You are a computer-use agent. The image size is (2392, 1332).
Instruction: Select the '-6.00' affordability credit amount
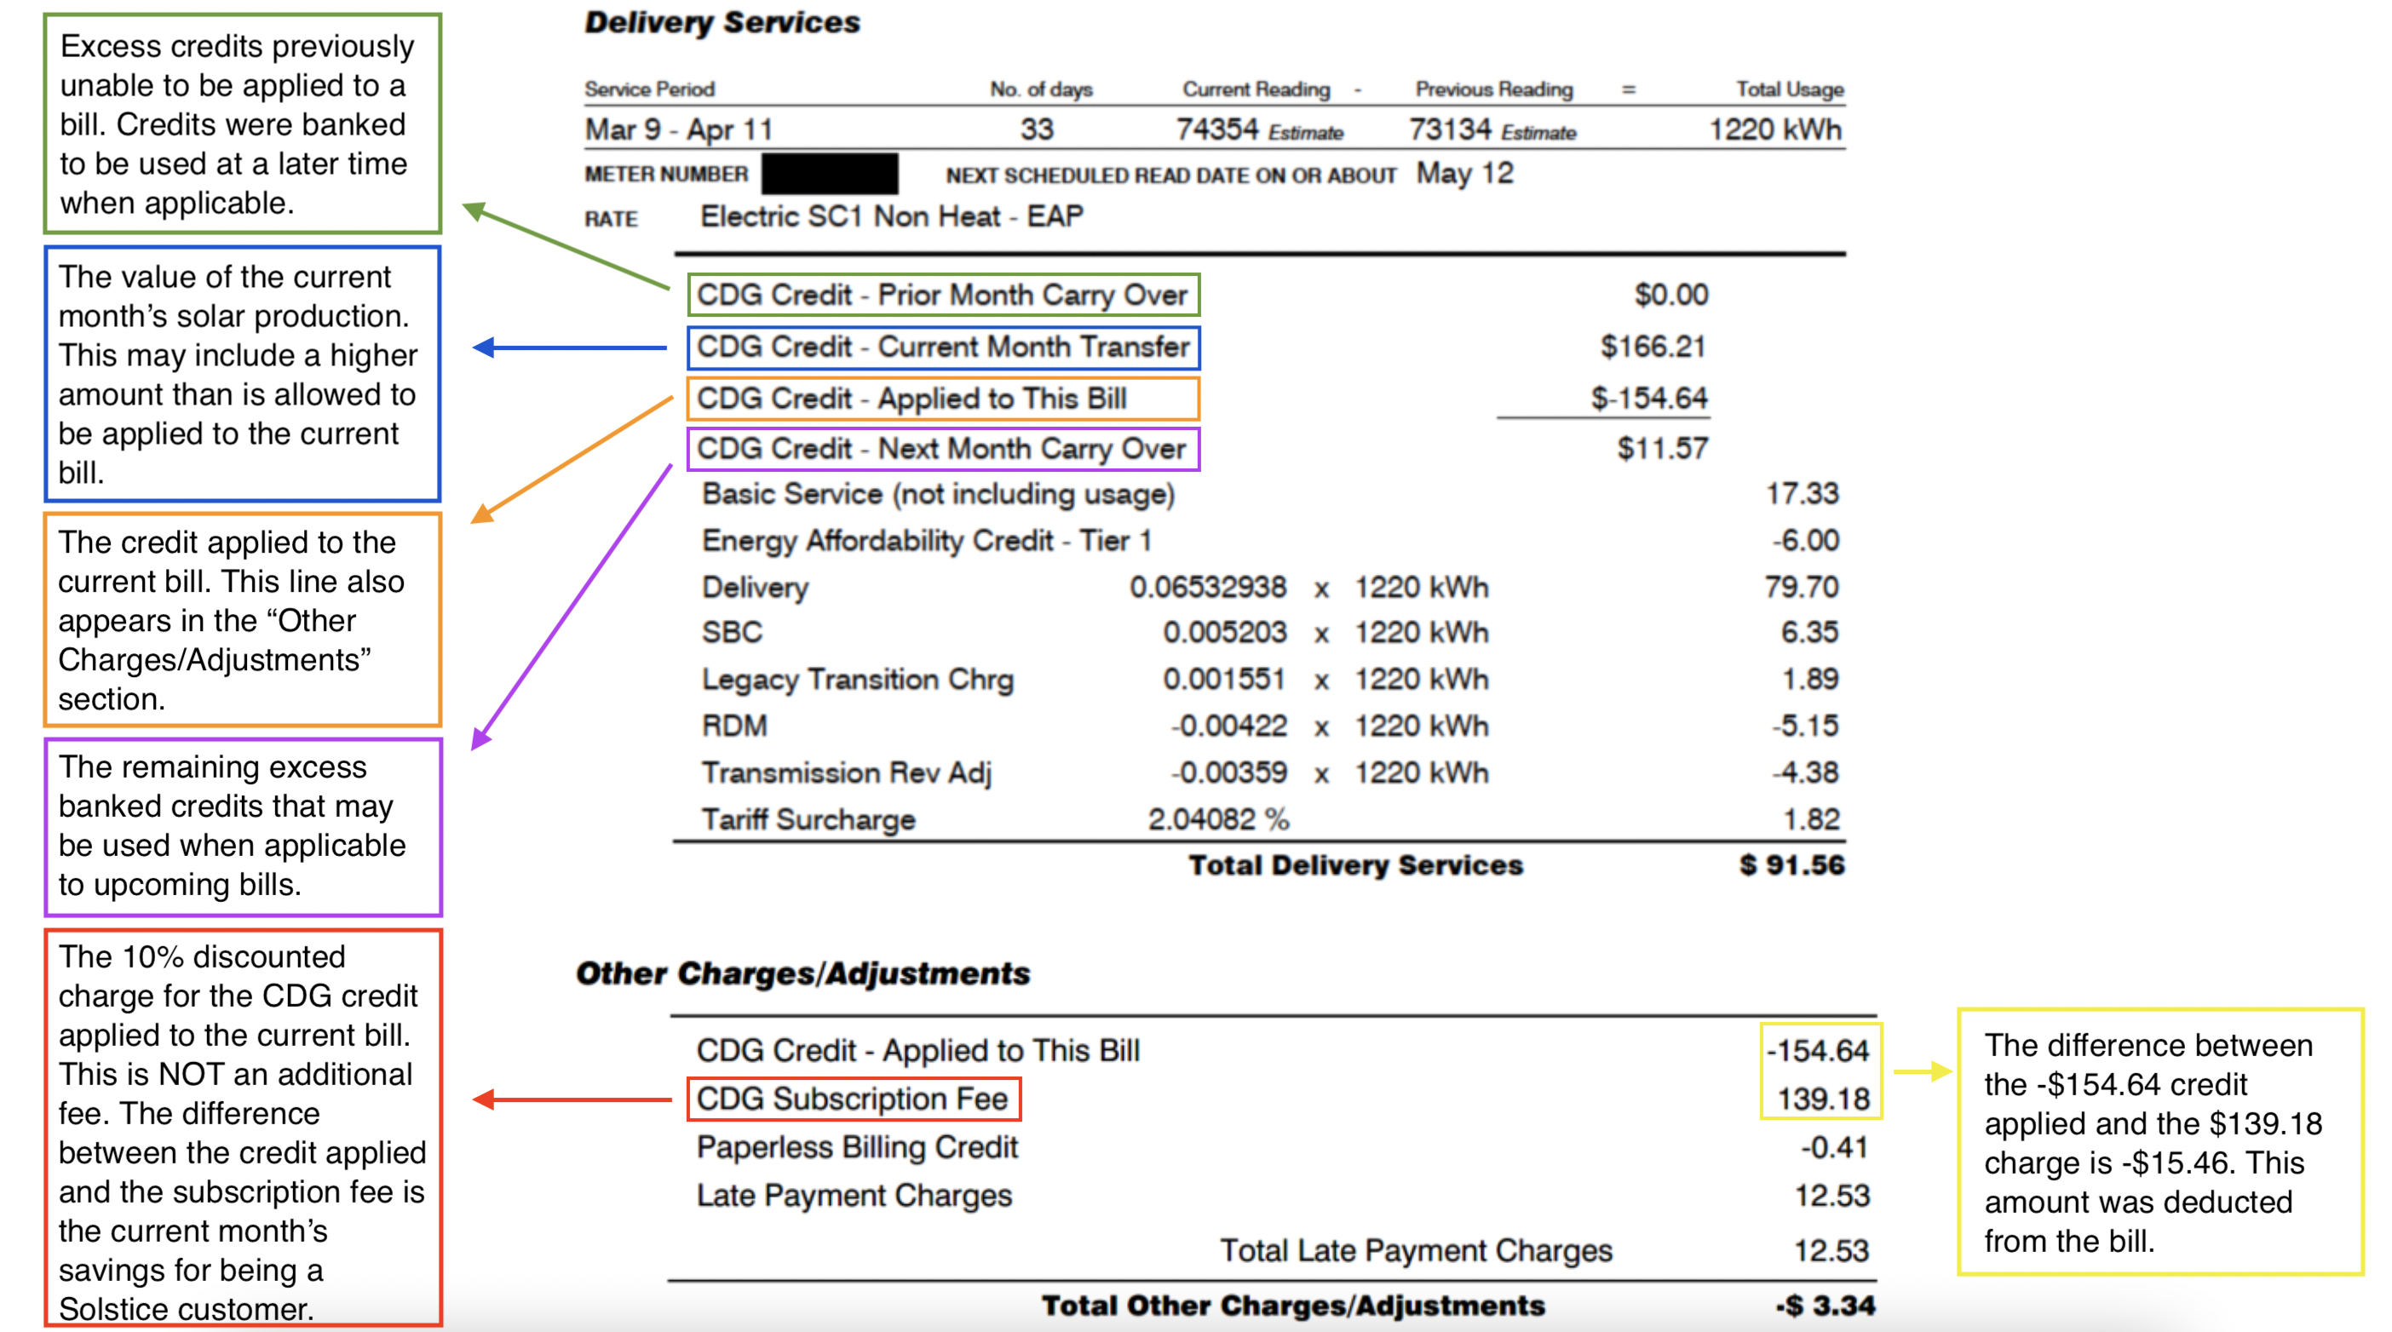pos(1805,540)
